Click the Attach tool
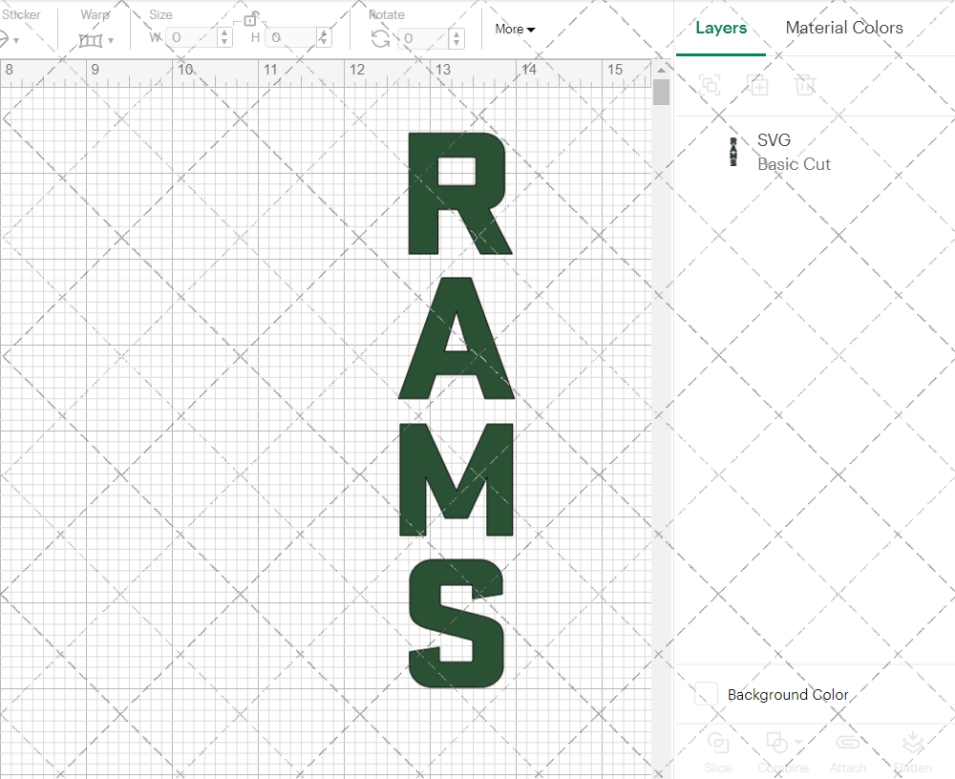This screenshot has width=955, height=779. pos(848,753)
